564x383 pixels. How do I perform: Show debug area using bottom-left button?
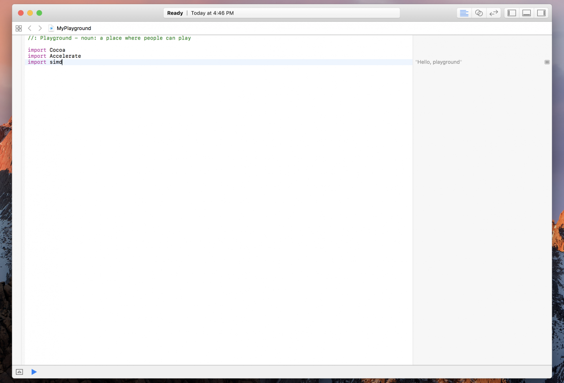[x=19, y=372]
